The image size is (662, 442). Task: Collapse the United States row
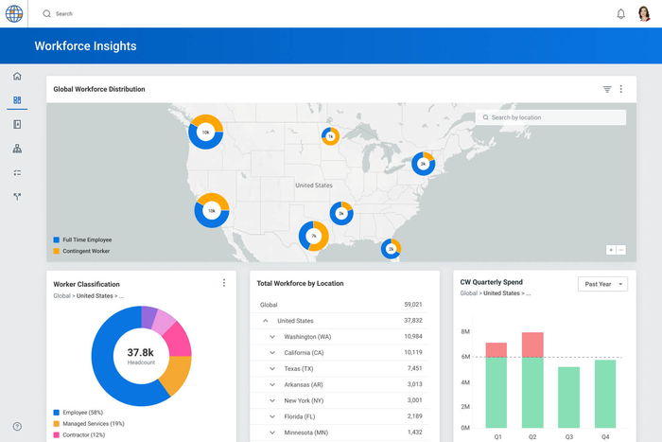(266, 321)
